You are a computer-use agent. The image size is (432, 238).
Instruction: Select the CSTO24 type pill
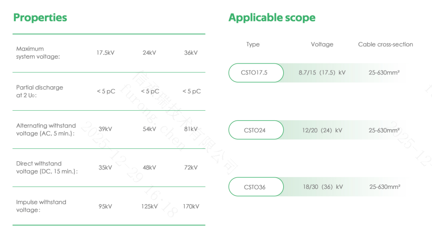pyautogui.click(x=256, y=130)
